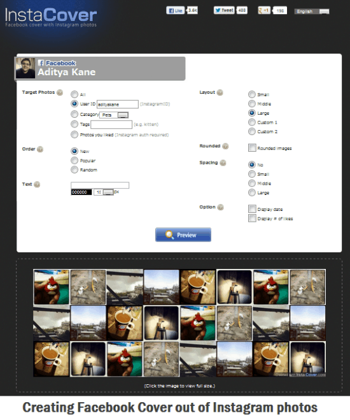
Task: Enable Rounded images checkbox
Action: click(x=252, y=148)
